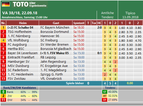Select match number 7 red badge

point(3,53)
